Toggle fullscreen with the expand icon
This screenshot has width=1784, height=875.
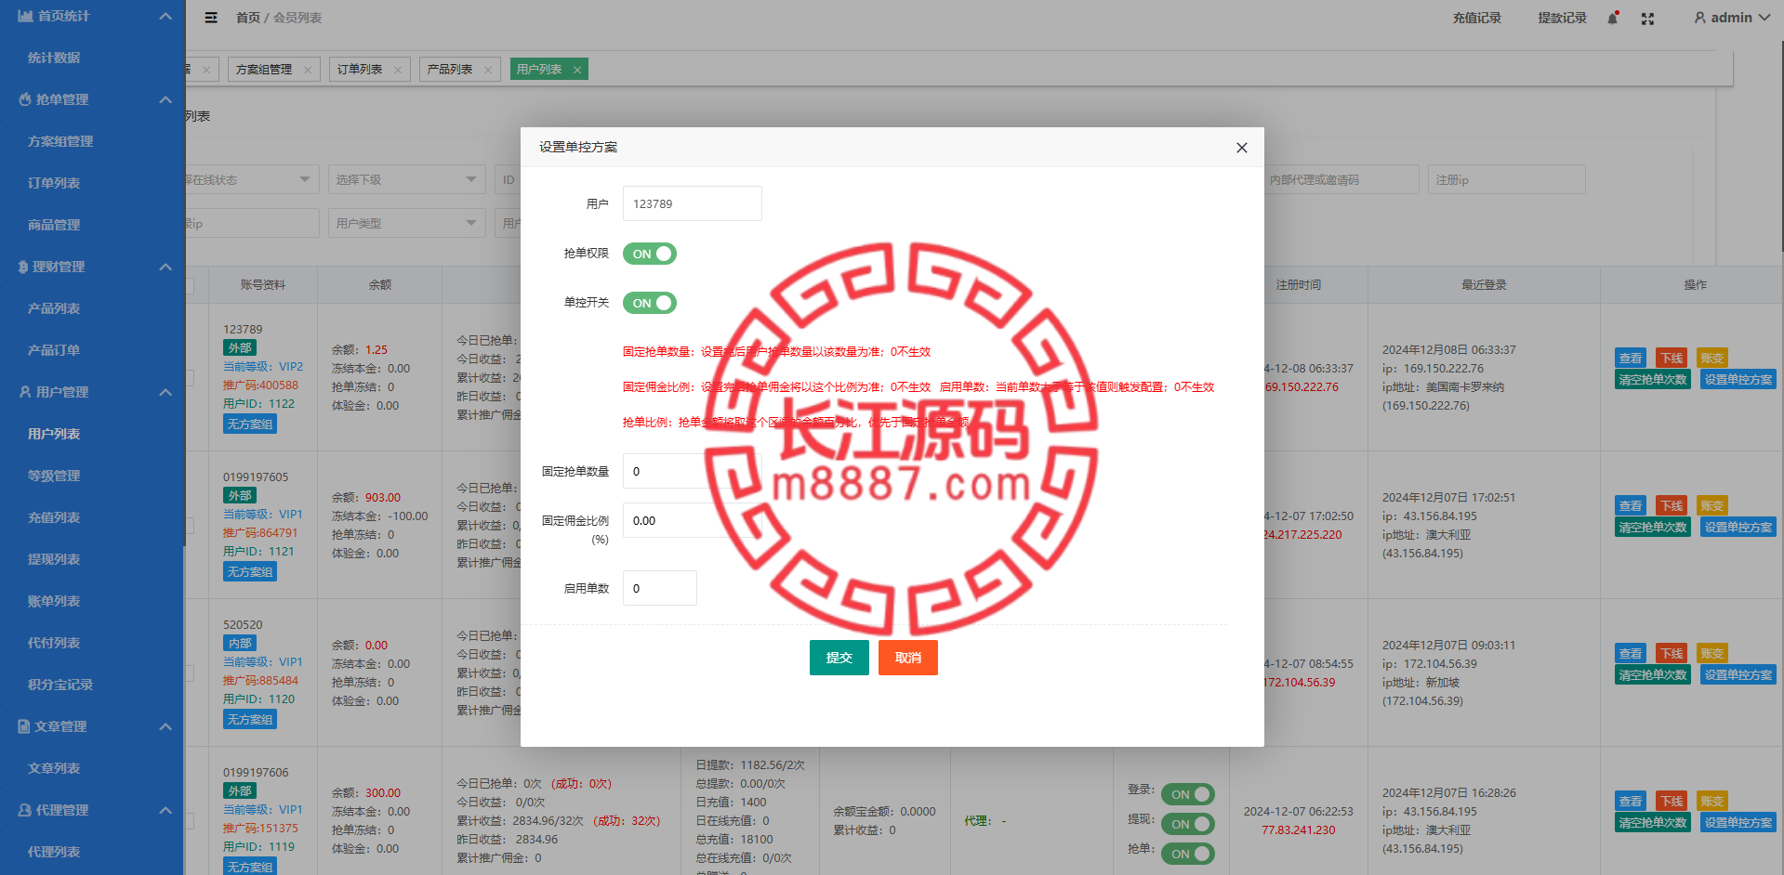pos(1647,19)
